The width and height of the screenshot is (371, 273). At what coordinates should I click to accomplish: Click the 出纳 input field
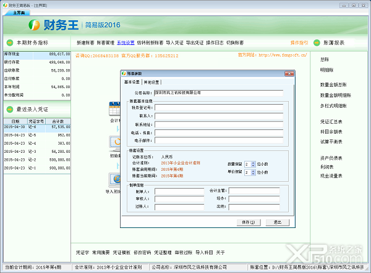(x=254, y=207)
